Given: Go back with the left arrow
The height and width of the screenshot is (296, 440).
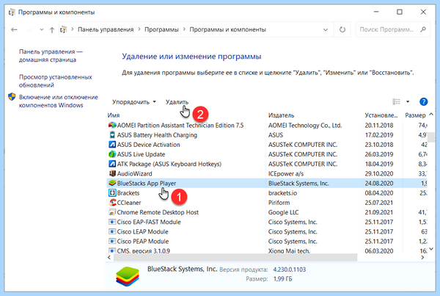Looking at the screenshot, I should 14,29.
